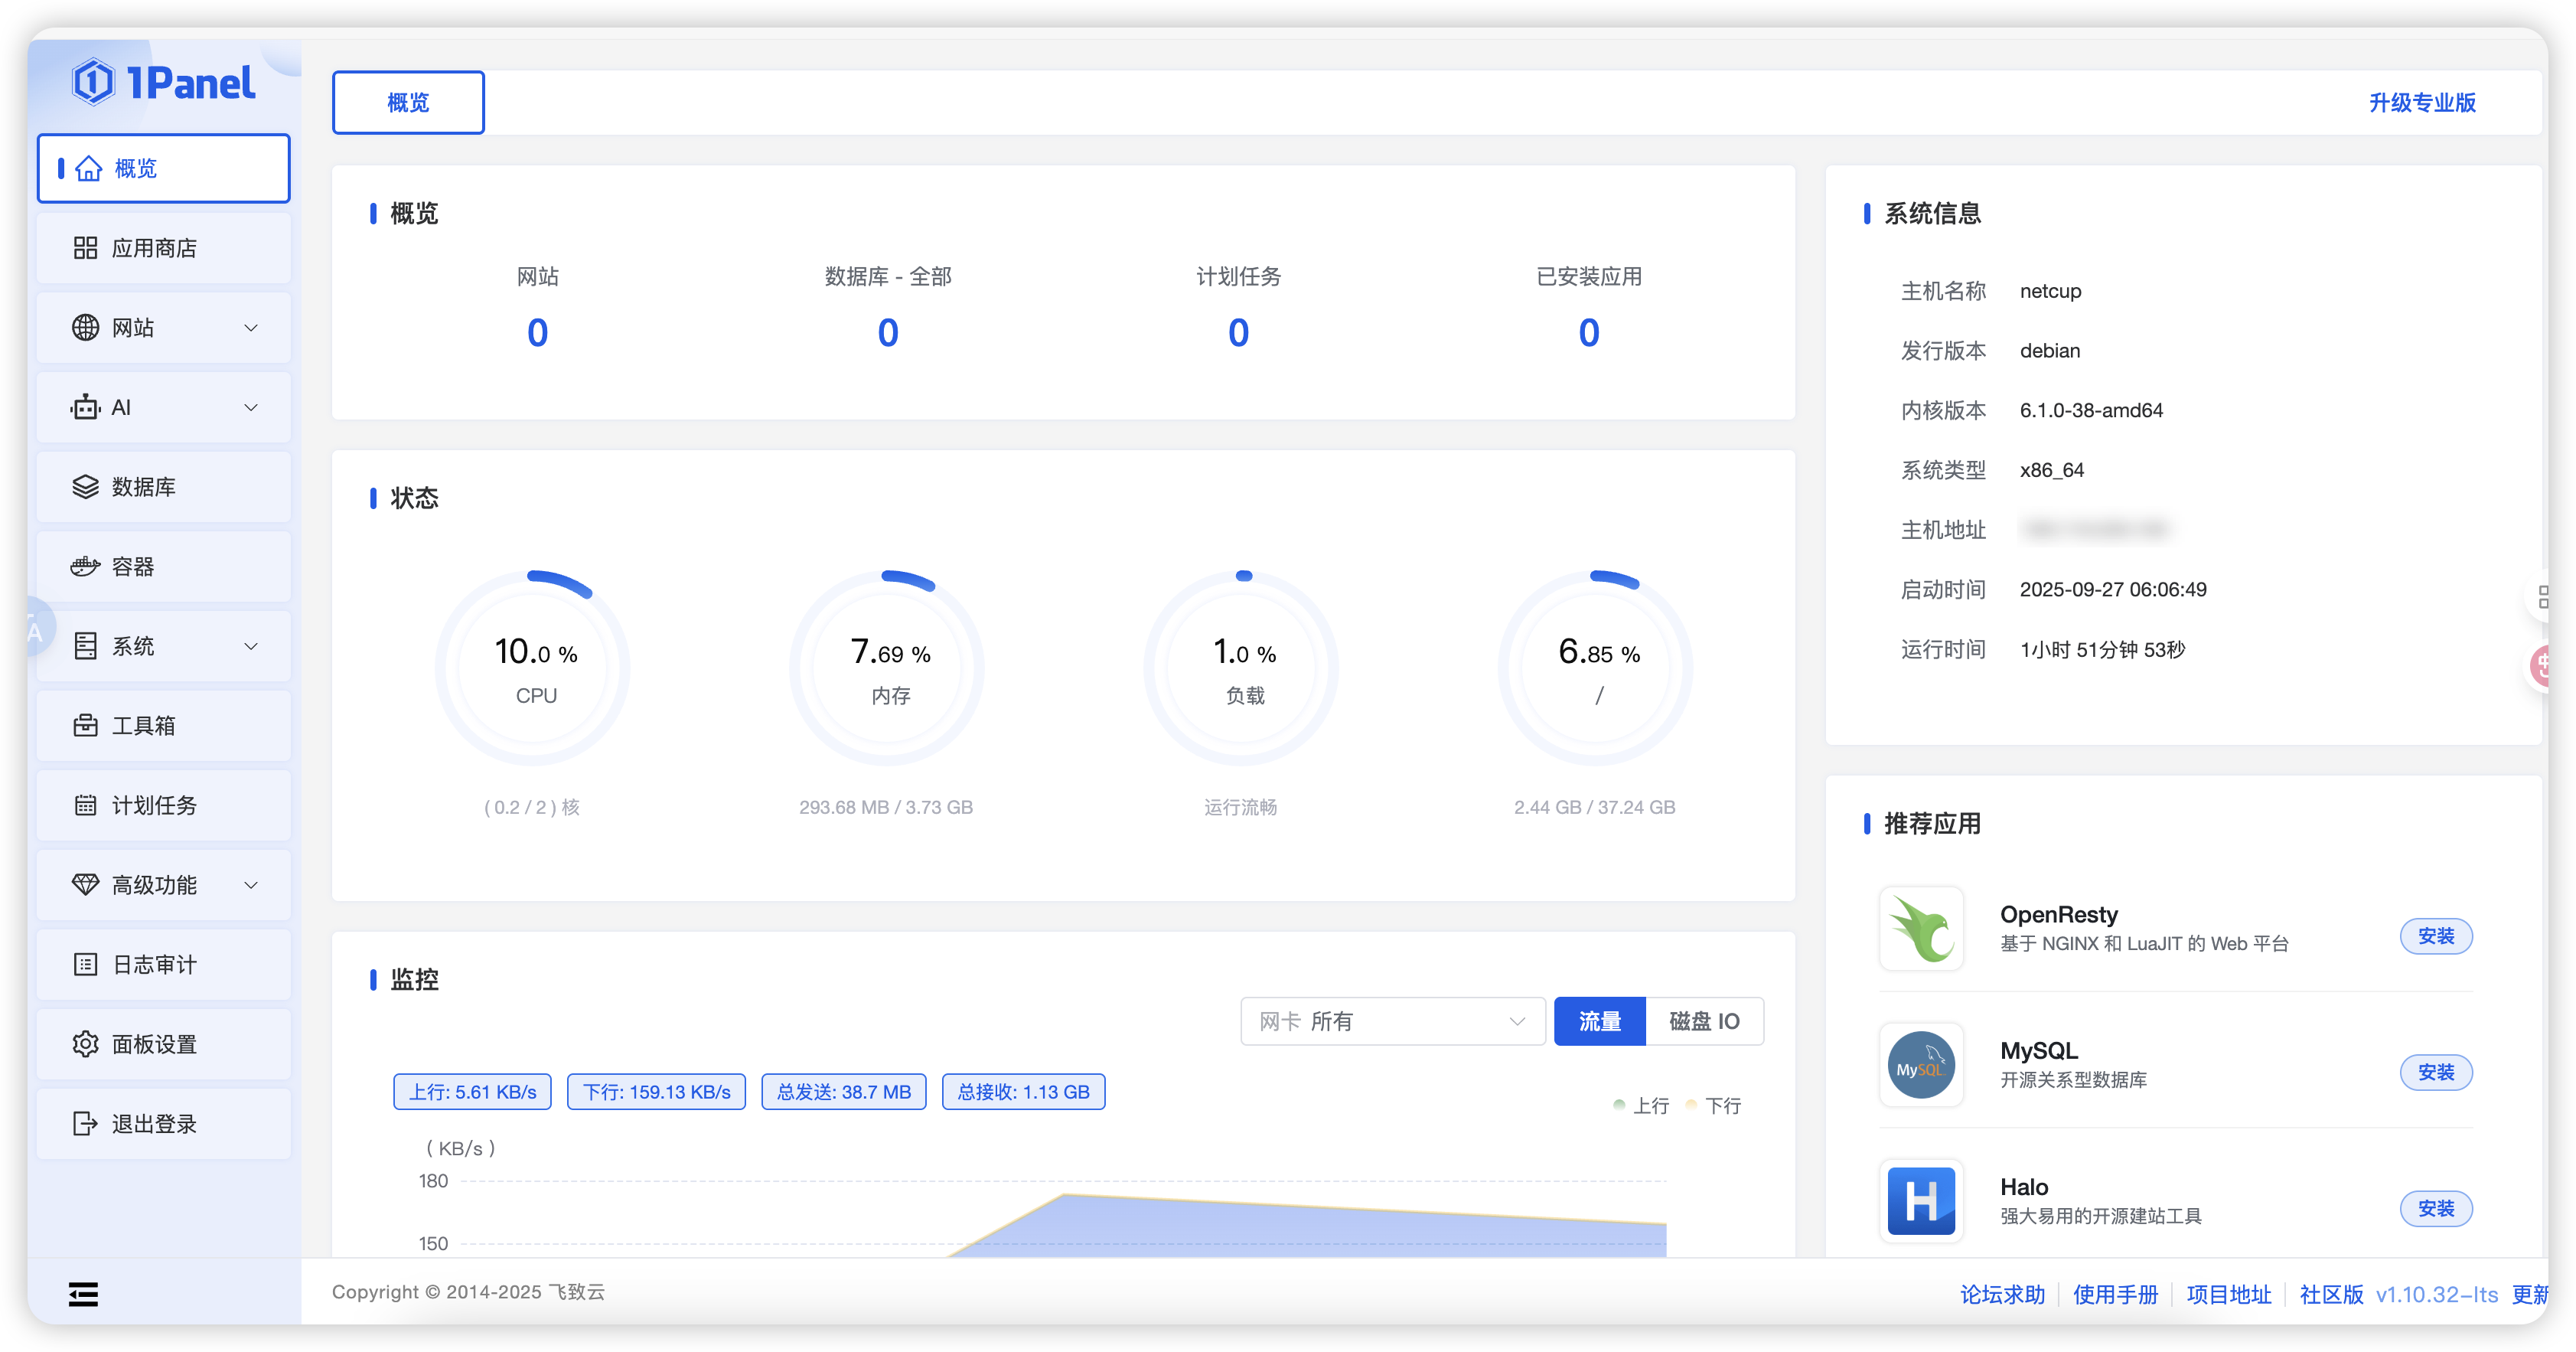Viewport: 2576px width, 1352px height.
Task: Open the Containers (容器) docker icon
Action: pos(86,567)
